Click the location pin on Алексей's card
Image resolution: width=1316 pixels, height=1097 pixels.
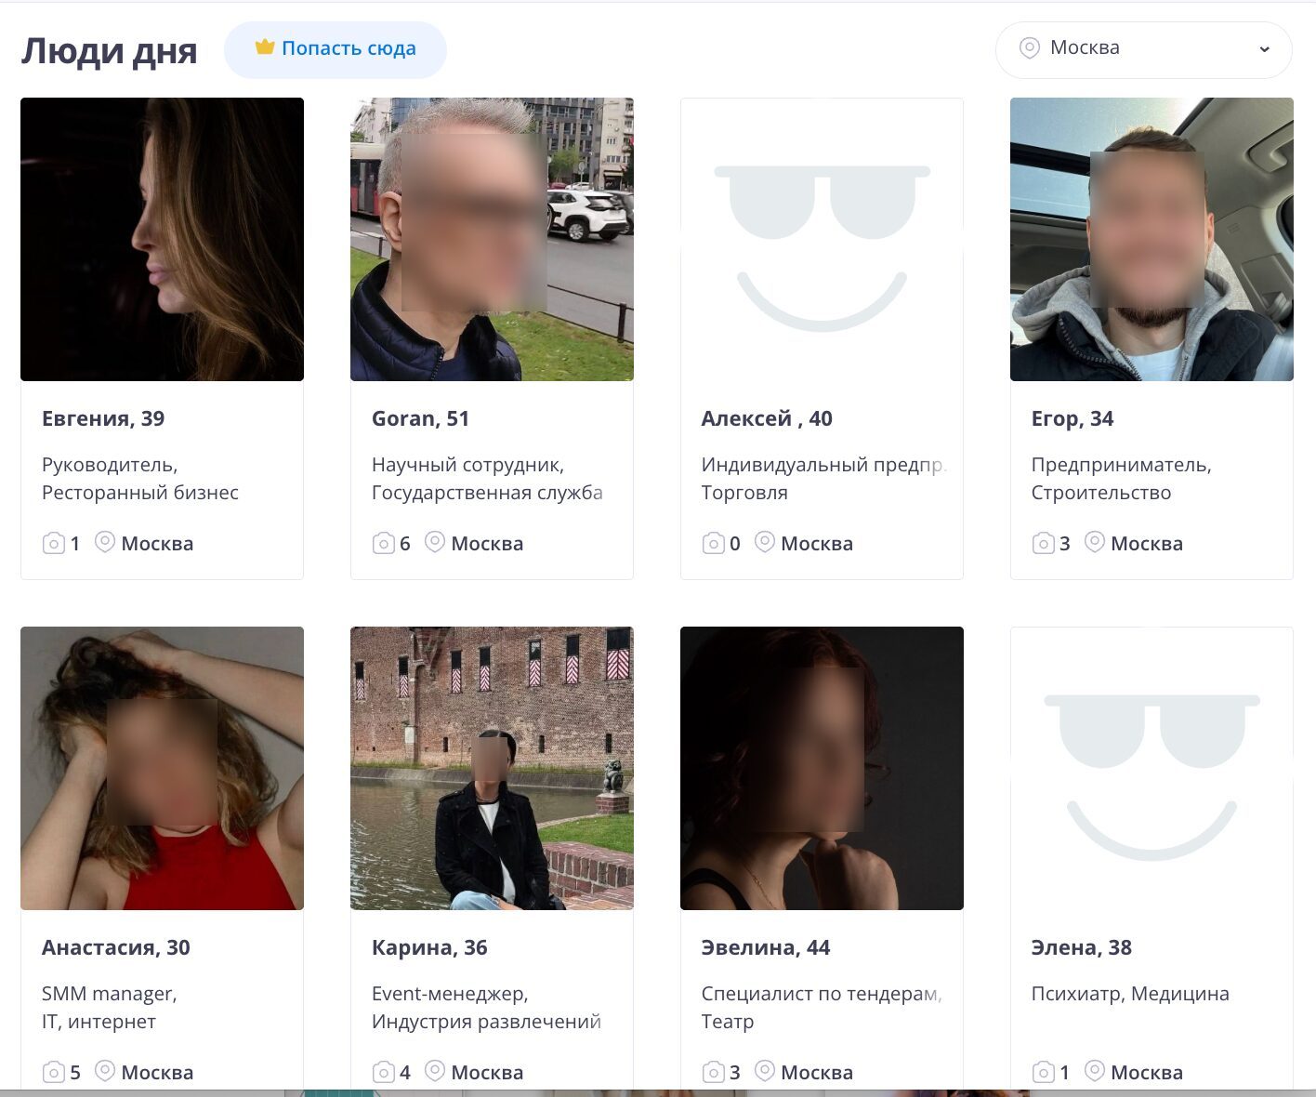coord(764,542)
